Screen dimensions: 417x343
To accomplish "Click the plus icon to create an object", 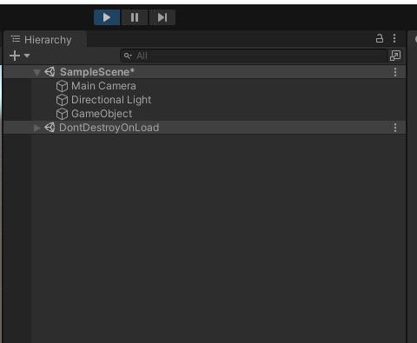I will point(15,56).
